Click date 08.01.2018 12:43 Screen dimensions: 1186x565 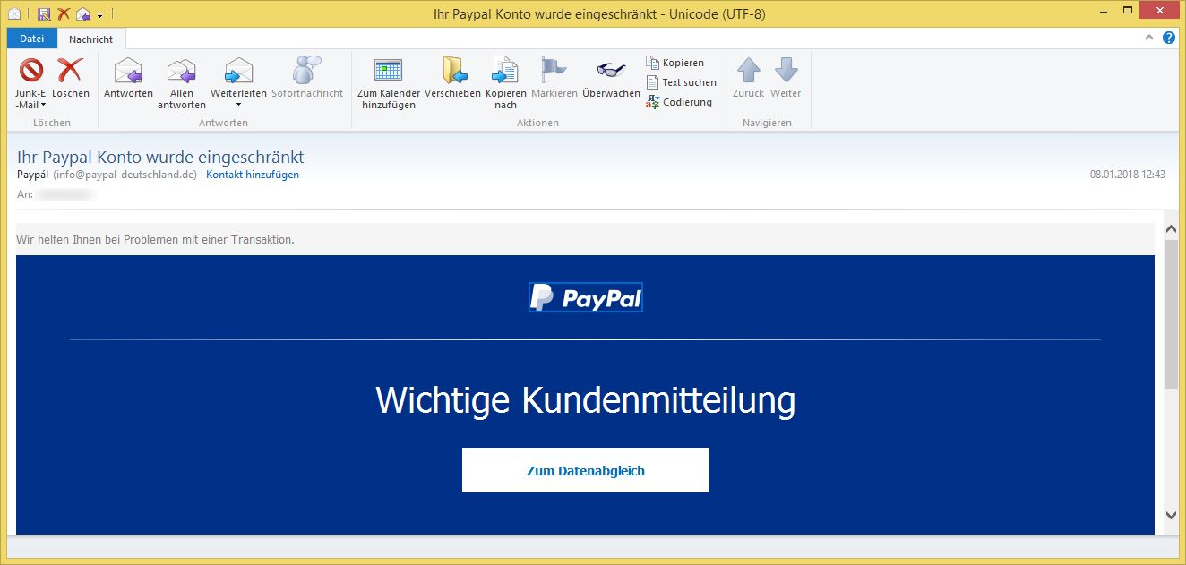coord(1127,175)
